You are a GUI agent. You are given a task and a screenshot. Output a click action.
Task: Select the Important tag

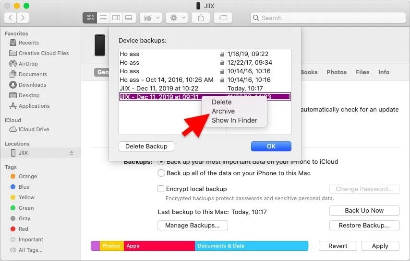point(27,239)
